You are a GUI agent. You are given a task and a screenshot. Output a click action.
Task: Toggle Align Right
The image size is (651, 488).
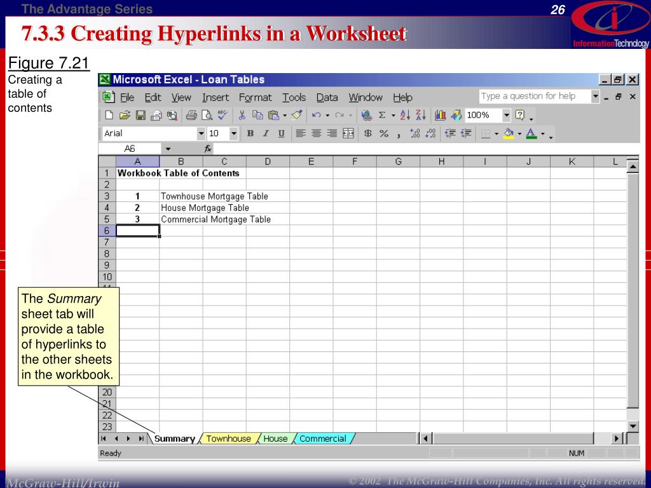point(332,133)
